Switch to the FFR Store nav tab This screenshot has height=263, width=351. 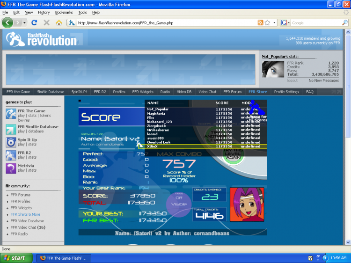[x=258, y=92]
